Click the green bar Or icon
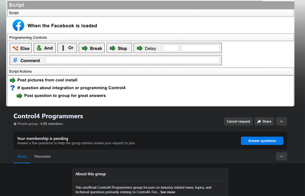The height and width of the screenshot is (196, 305). (x=63, y=48)
